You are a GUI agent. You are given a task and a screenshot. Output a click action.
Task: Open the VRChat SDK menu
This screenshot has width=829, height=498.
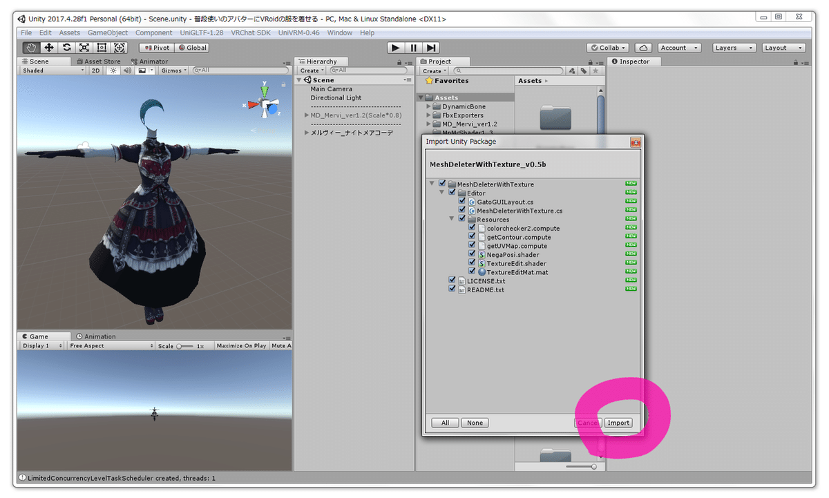tap(251, 32)
